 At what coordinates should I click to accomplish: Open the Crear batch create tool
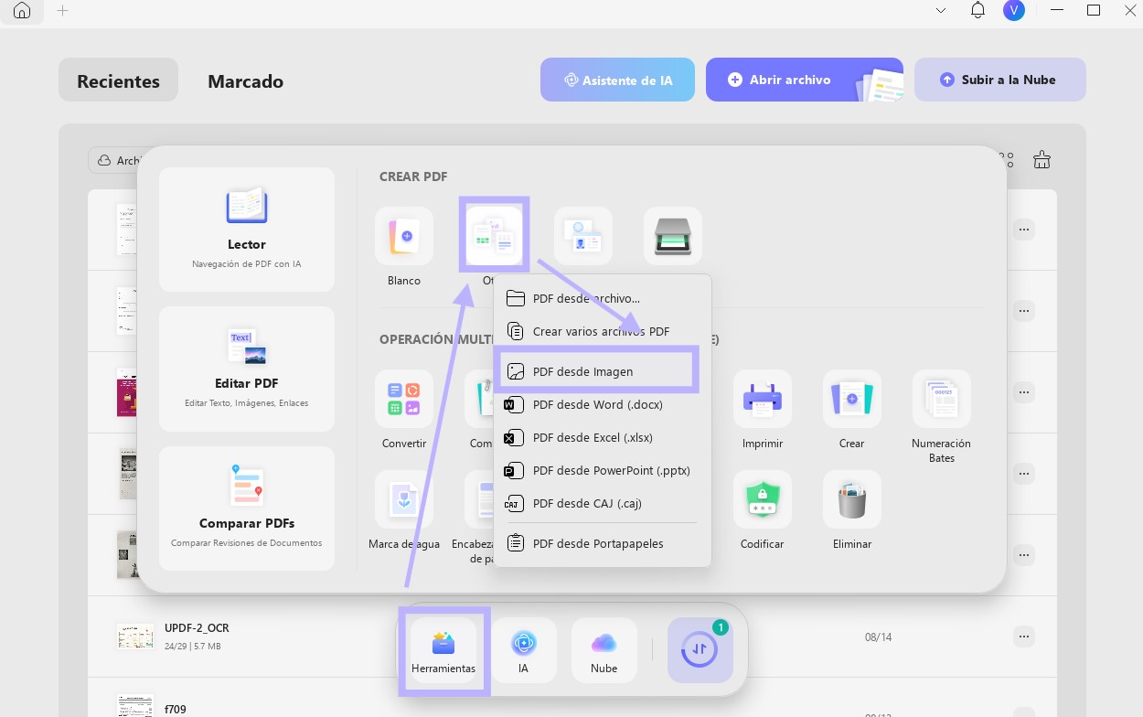tap(852, 399)
